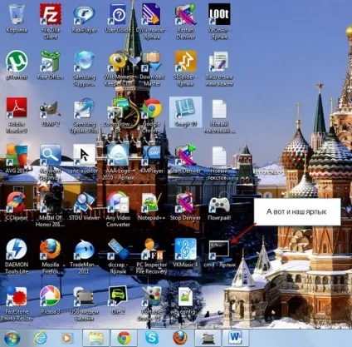Click the Start Denwer icon
The height and width of the screenshot is (347, 352).
click(x=185, y=156)
